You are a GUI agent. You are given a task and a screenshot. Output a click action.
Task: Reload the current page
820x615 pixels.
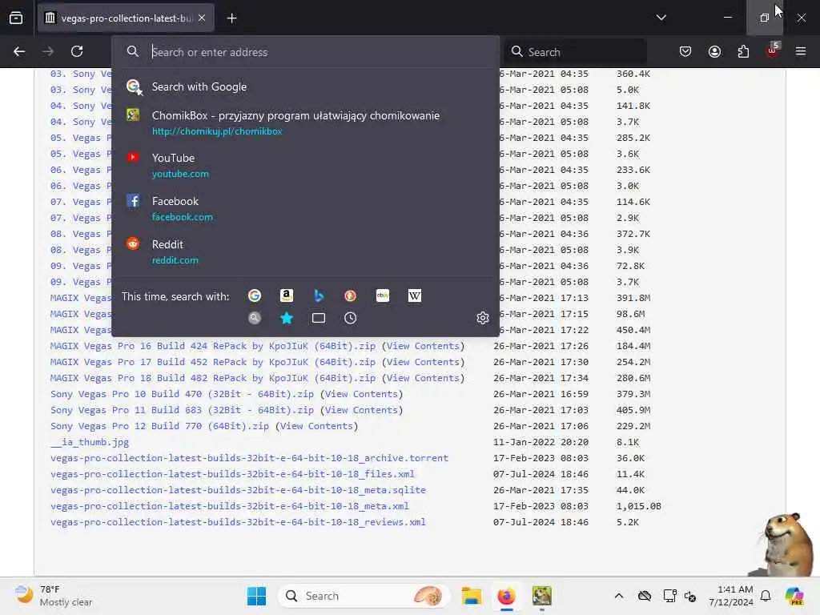point(77,51)
